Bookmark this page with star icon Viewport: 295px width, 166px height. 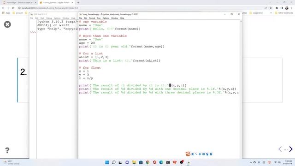[x=271, y=8]
